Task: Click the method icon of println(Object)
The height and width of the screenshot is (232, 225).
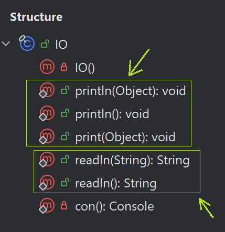Action: tap(47, 90)
